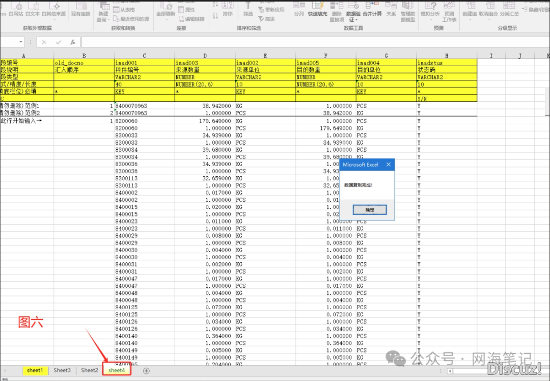
Task: Open the Name Box dropdown arrow
Action: tap(21, 42)
